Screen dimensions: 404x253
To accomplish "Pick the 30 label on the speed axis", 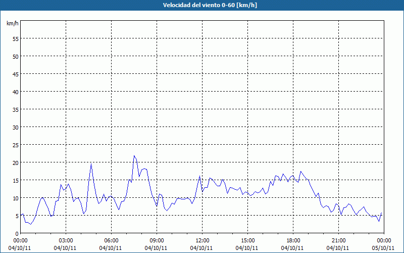I will (16, 127).
